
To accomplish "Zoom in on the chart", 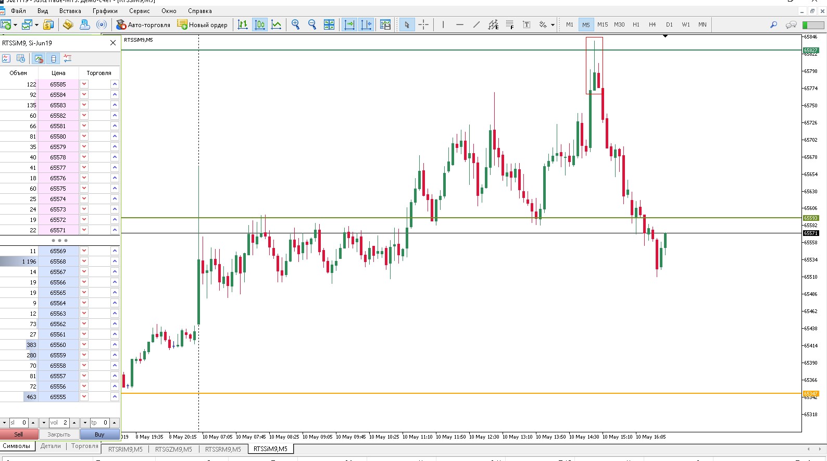I will [296, 24].
